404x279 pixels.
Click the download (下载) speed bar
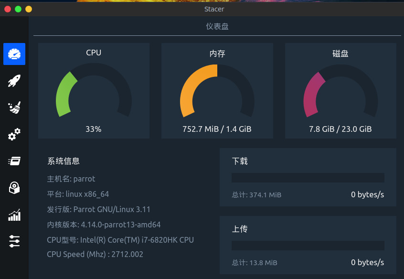click(x=308, y=178)
